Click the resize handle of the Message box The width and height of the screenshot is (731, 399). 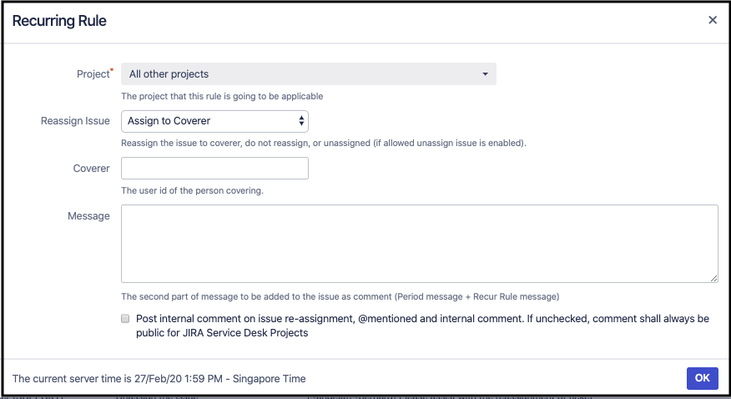tap(714, 279)
